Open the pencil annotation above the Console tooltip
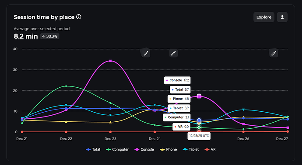302x165 pixels. (173, 53)
